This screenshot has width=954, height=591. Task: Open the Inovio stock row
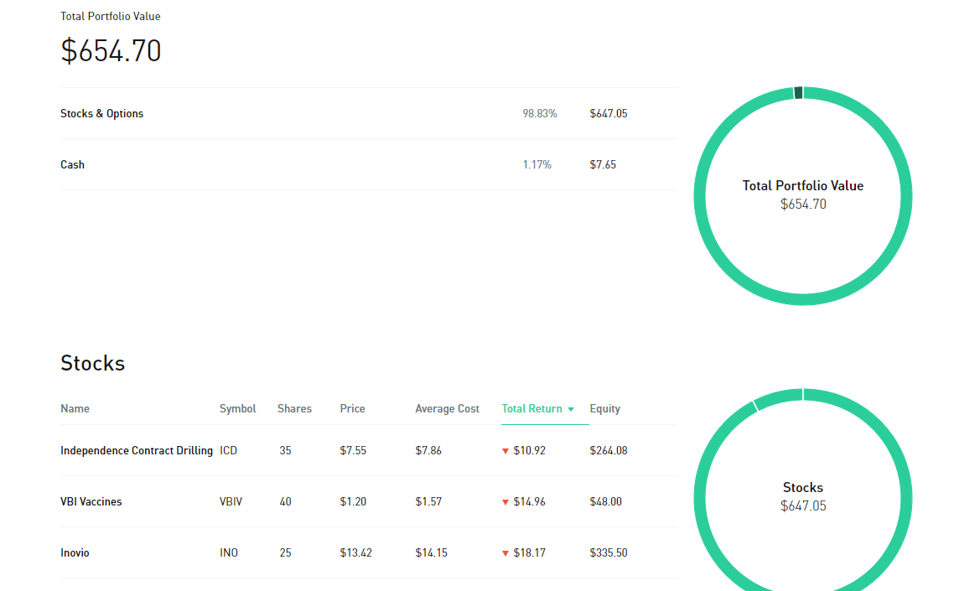pos(369,552)
